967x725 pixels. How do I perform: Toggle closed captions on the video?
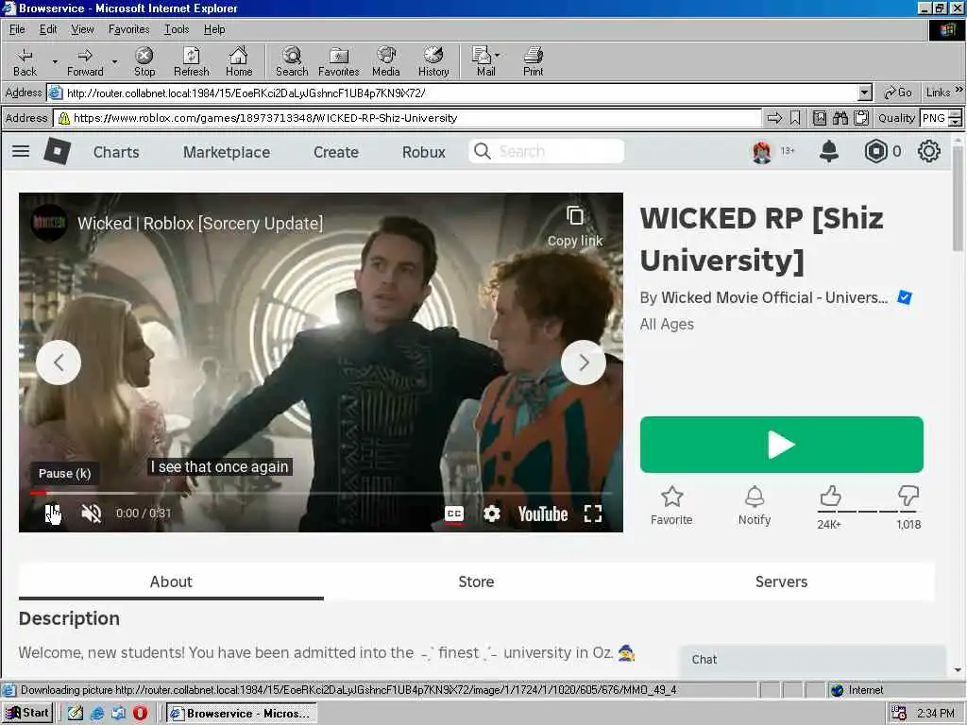coord(454,514)
